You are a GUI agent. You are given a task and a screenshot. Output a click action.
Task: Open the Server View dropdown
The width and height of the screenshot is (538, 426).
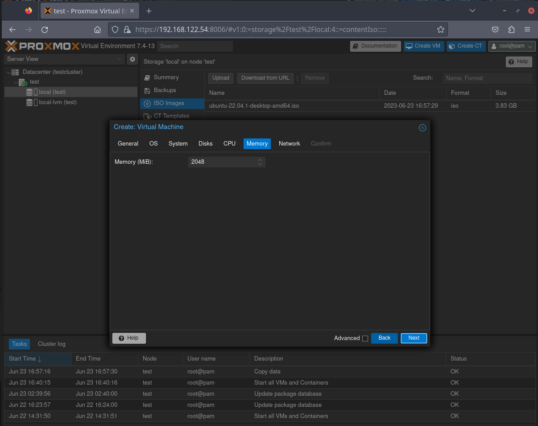(64, 59)
